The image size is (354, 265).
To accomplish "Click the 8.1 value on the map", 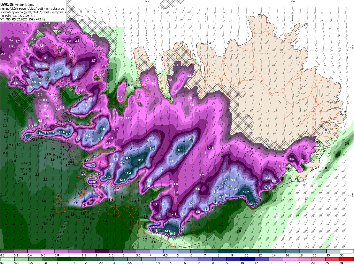I will coord(221,197).
